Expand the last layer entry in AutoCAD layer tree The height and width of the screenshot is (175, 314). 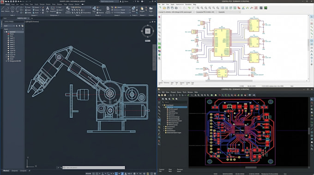coord(6,61)
